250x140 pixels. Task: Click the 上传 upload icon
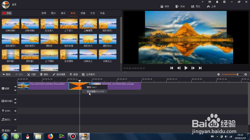(208, 6)
